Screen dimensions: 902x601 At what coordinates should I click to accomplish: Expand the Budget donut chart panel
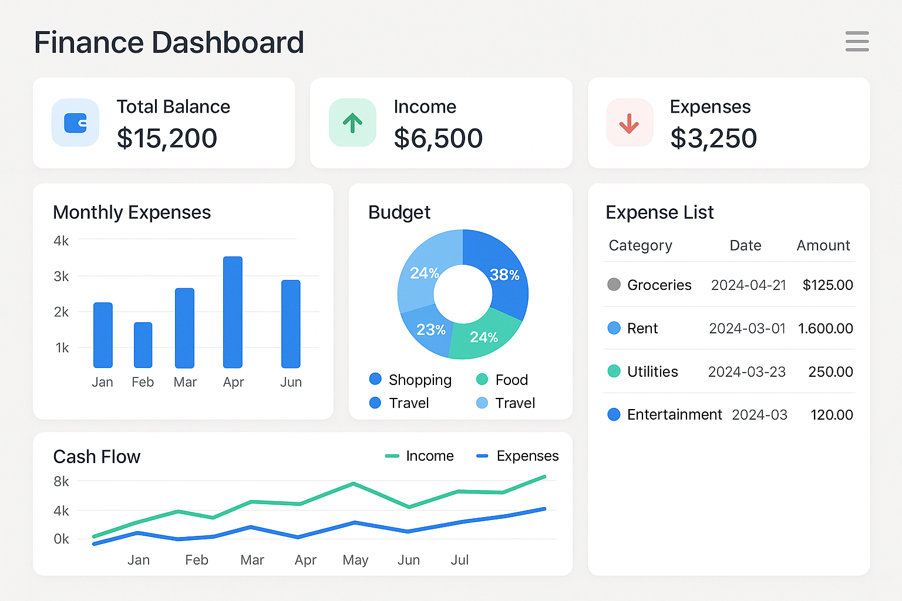pos(399,212)
